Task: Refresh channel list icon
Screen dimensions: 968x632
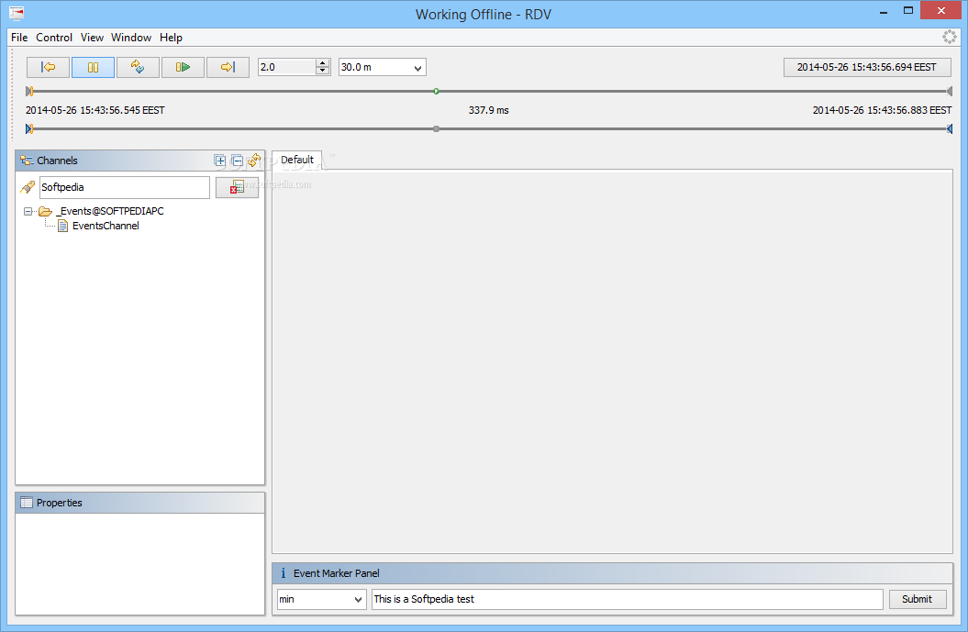Action: pos(254,161)
